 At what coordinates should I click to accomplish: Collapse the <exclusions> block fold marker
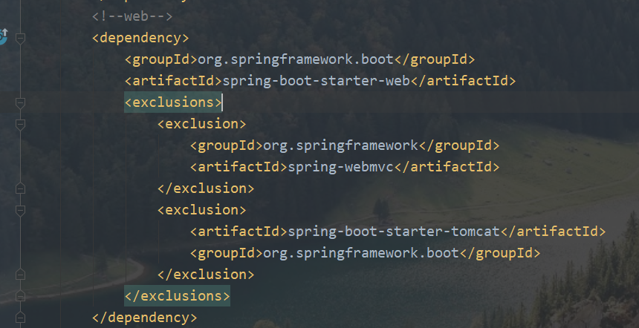coord(20,103)
